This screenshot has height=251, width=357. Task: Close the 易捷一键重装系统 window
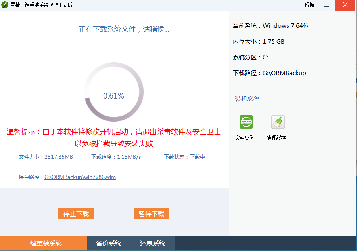pos(345,6)
